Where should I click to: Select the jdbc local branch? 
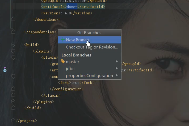89,69
